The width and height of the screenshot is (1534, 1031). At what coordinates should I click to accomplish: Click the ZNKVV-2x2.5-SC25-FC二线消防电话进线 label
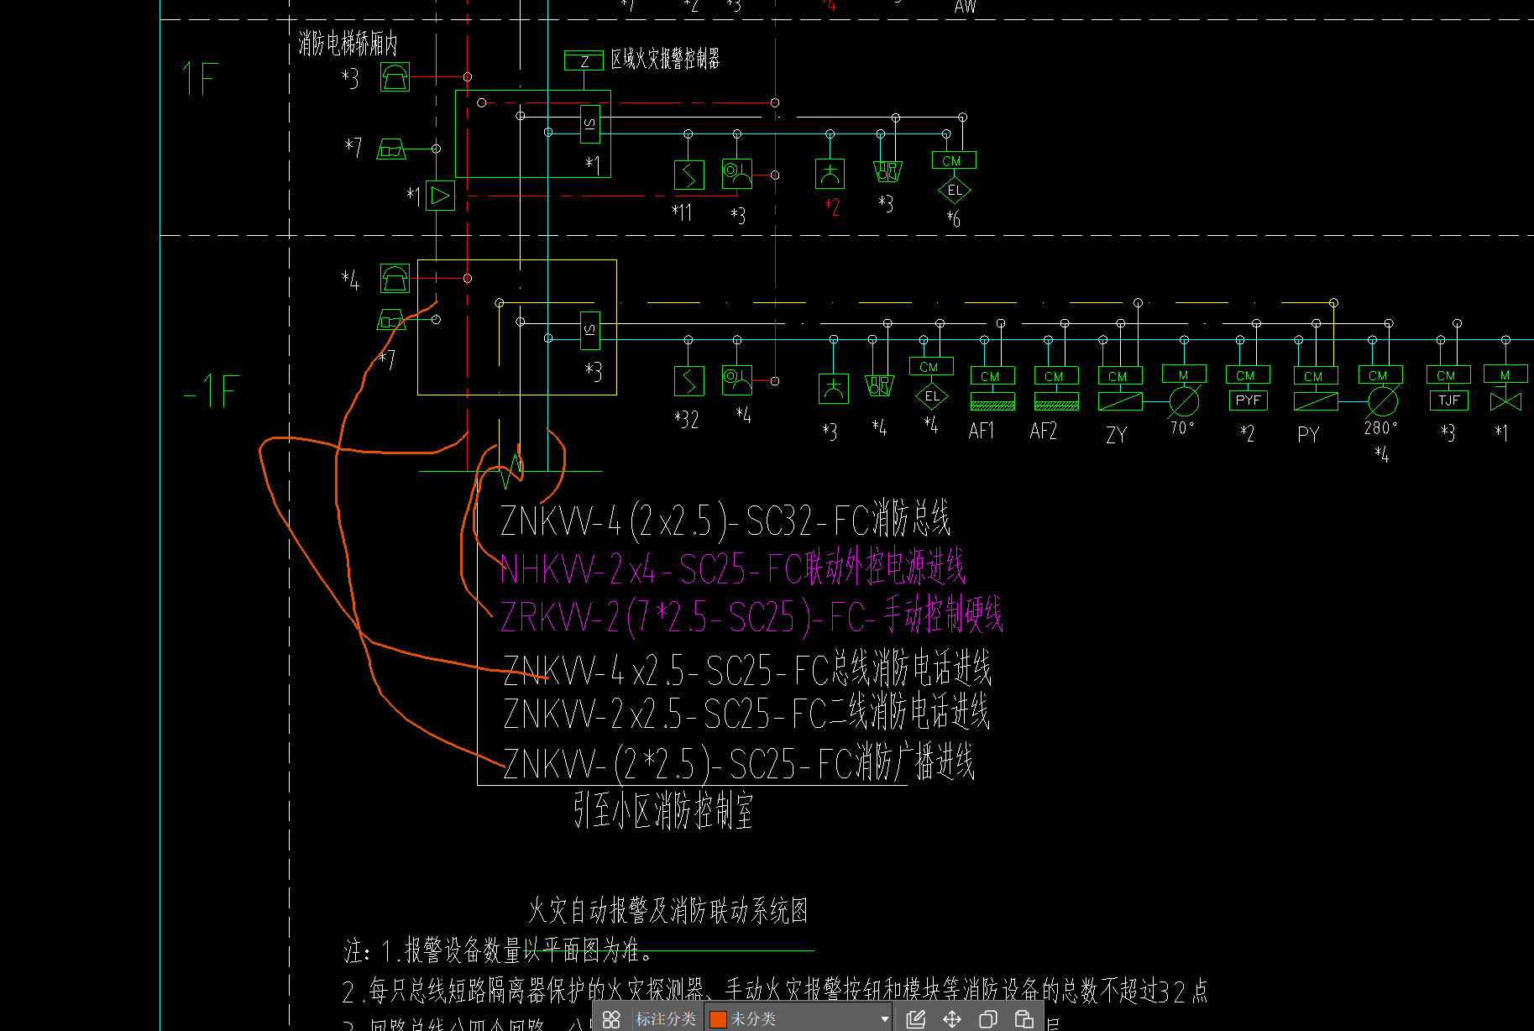tap(746, 713)
